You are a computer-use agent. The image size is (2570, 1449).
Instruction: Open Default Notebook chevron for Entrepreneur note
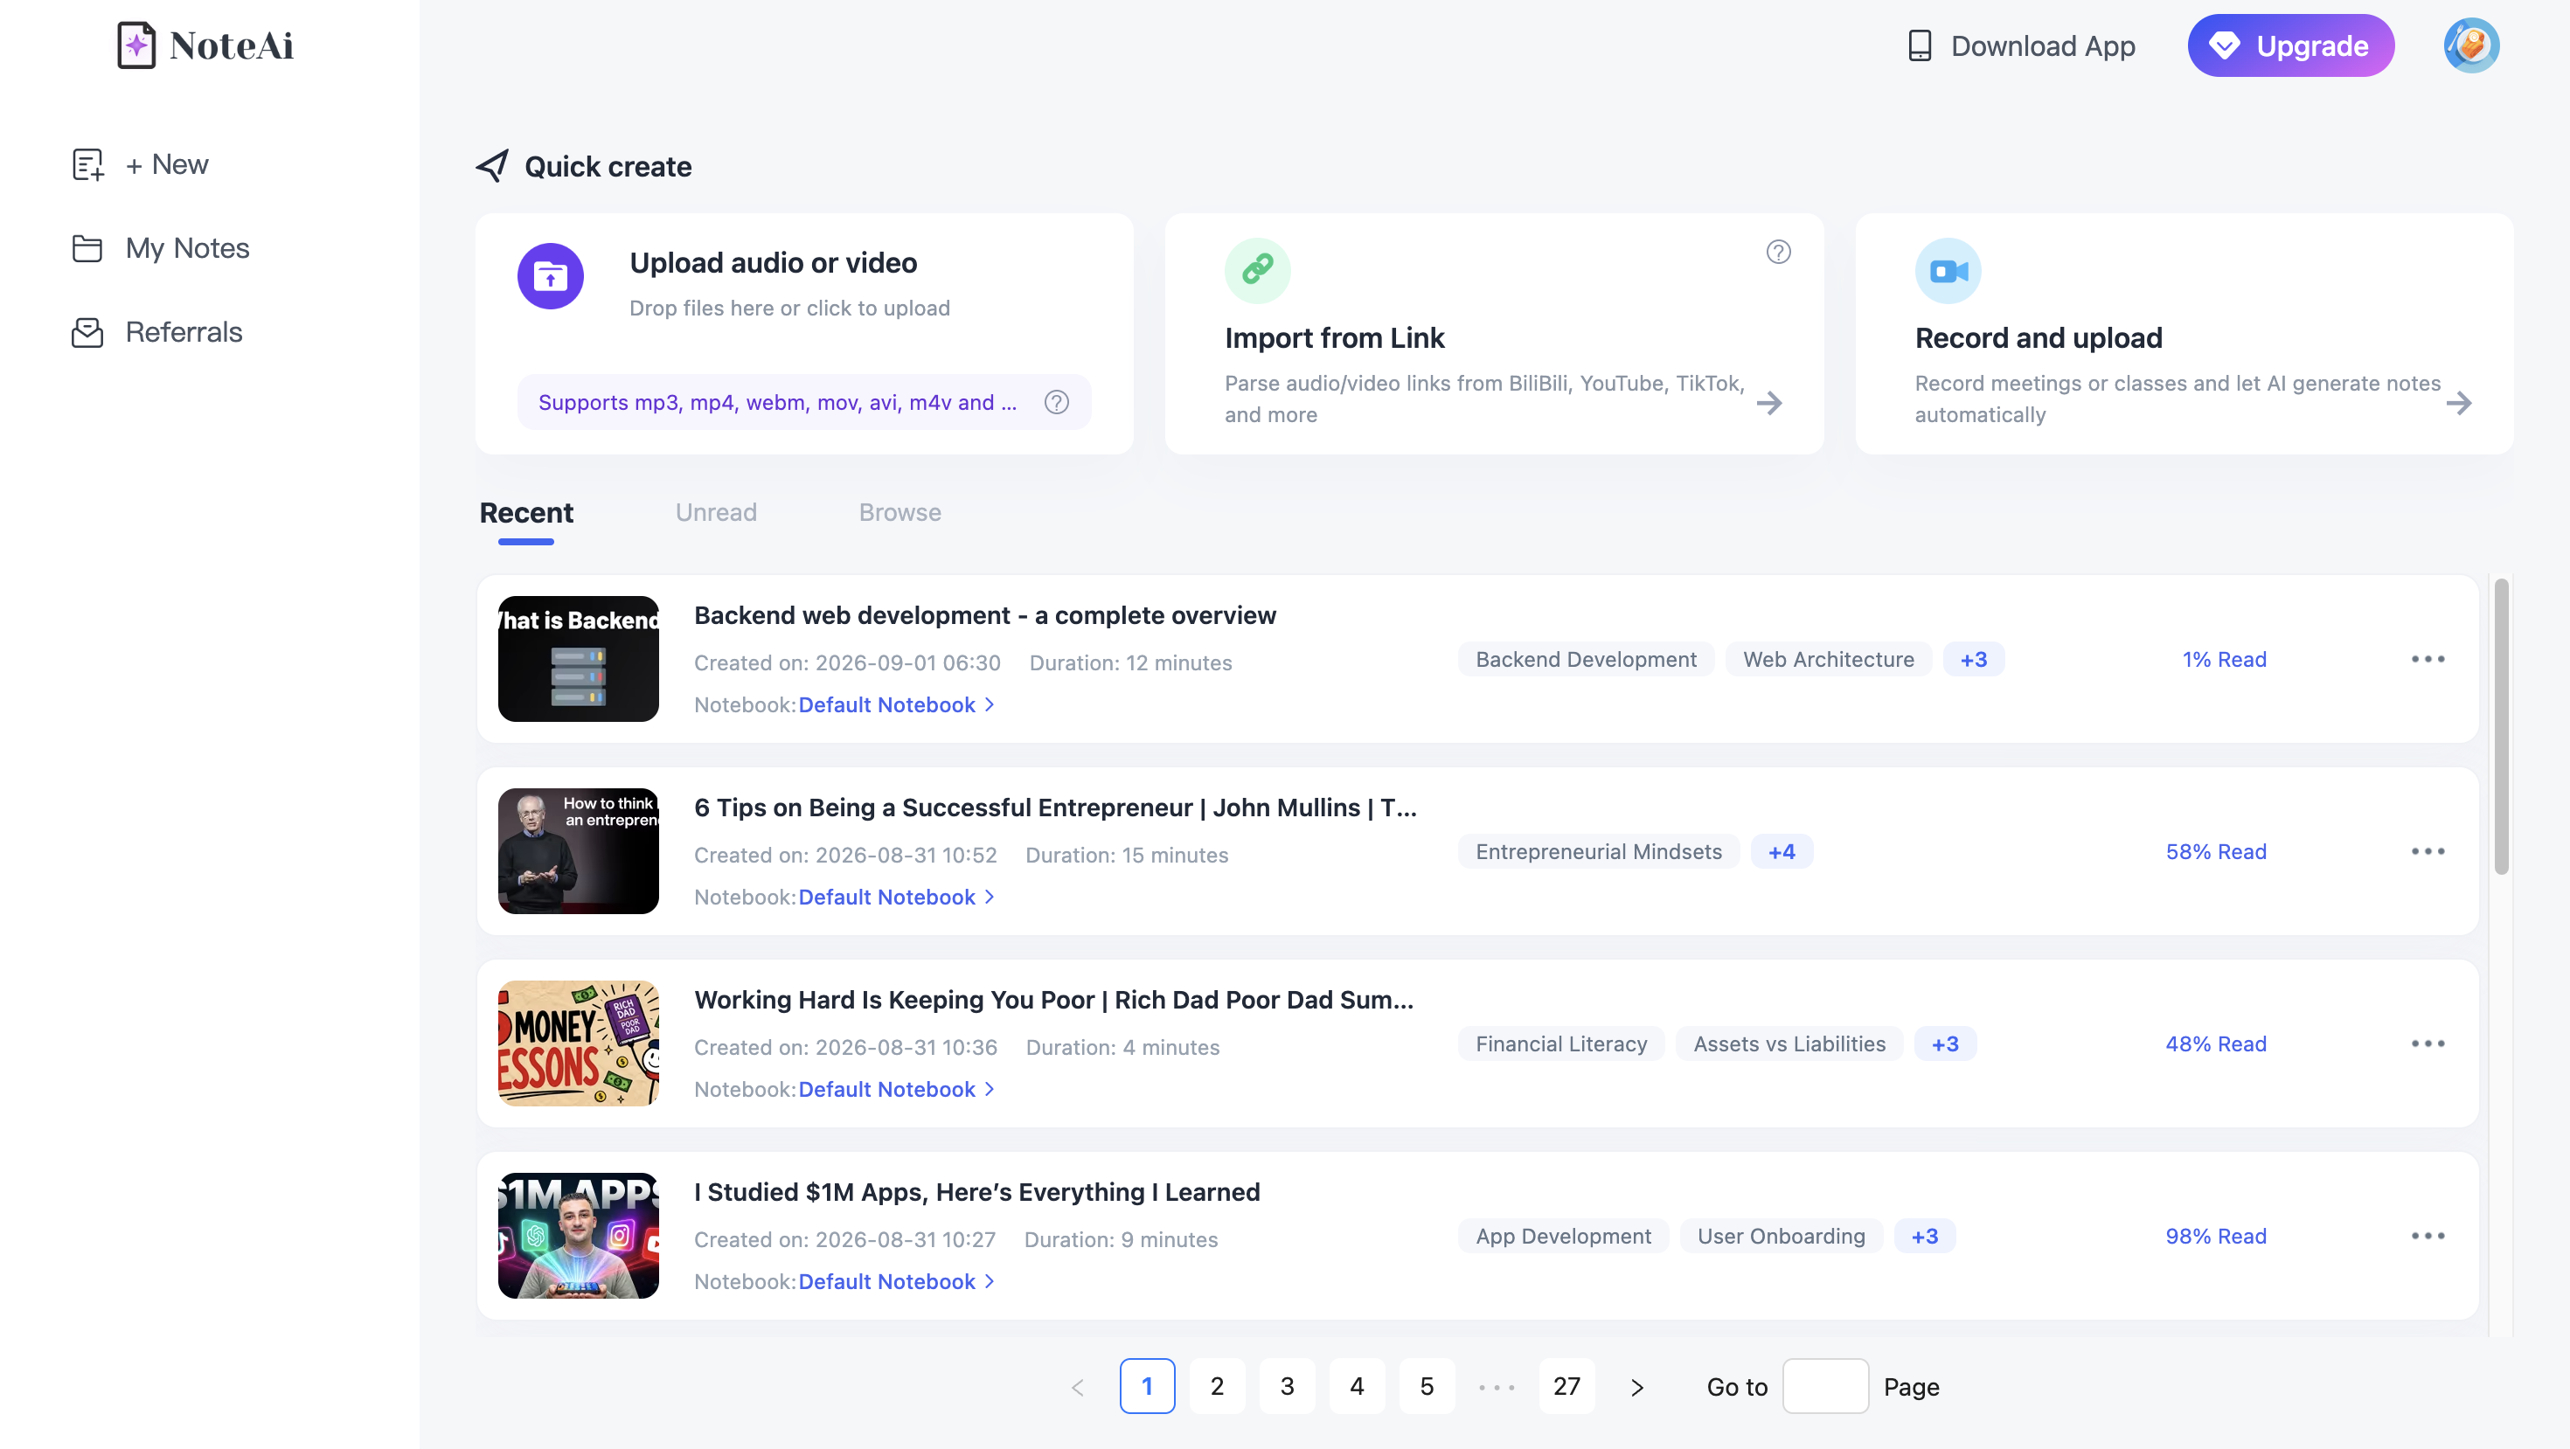(x=989, y=898)
